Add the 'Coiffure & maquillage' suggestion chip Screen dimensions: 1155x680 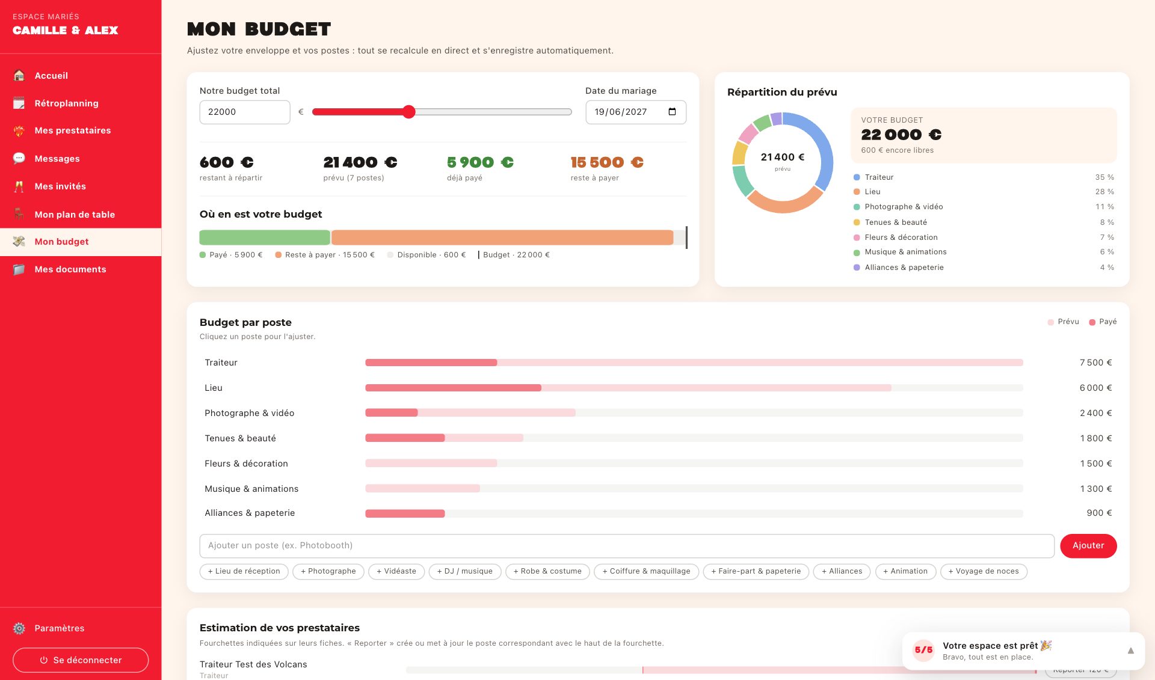646,571
